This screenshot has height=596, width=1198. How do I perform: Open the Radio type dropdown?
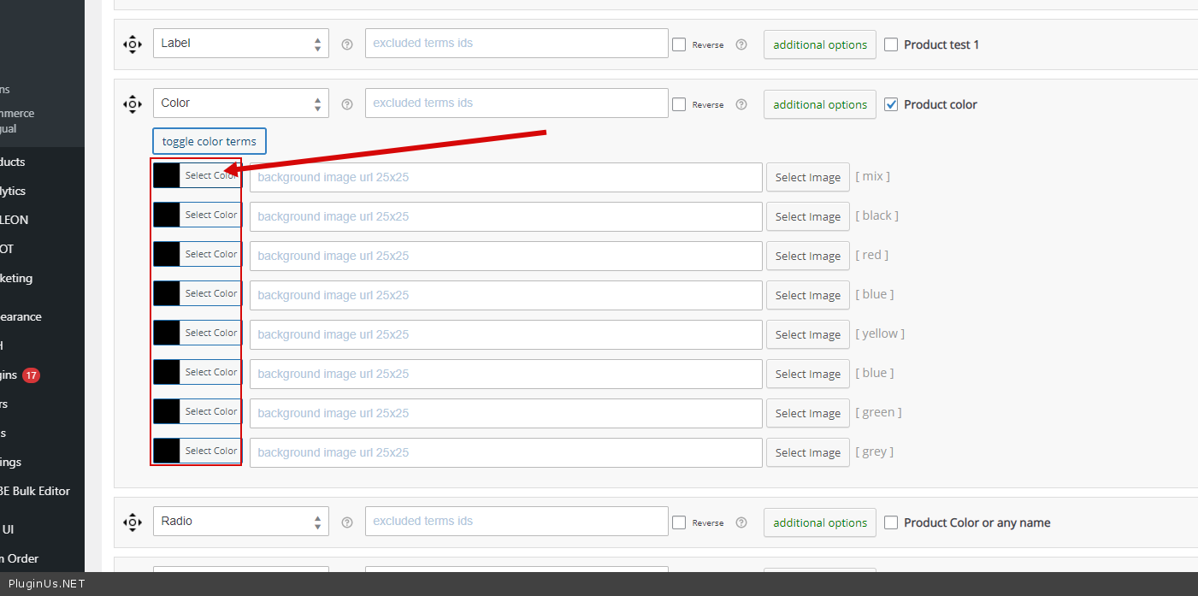click(x=240, y=522)
